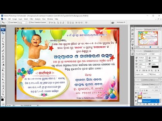Screen dimensions: 162x121
Task: Open the layer Opacity arrow dropdown
Action: (160, 87)
